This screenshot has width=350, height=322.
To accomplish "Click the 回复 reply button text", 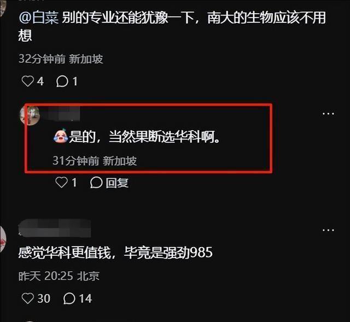I will [x=117, y=183].
